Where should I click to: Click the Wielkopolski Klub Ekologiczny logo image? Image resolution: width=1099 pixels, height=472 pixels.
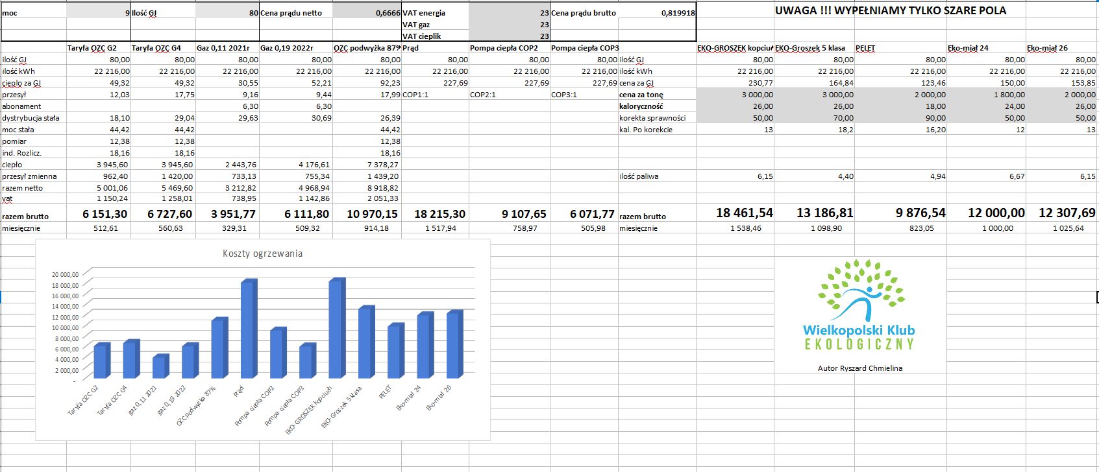pos(859,305)
